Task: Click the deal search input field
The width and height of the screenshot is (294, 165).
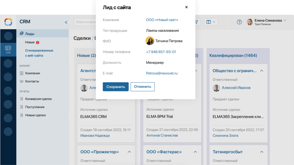Action: 85,22
